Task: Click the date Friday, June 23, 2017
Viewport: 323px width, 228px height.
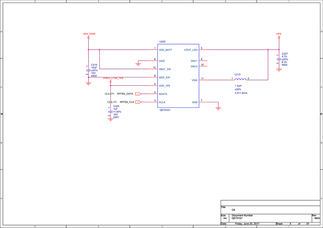Action: 247,224
